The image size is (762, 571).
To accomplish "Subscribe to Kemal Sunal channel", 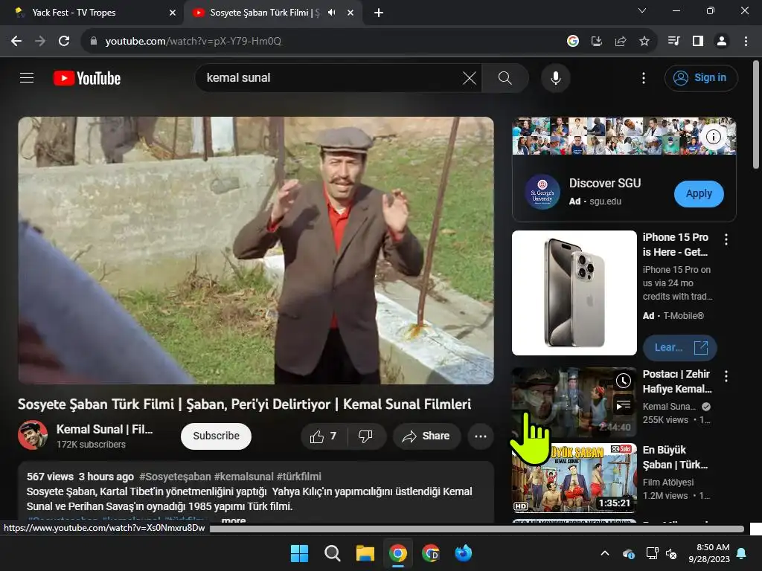I will (216, 436).
